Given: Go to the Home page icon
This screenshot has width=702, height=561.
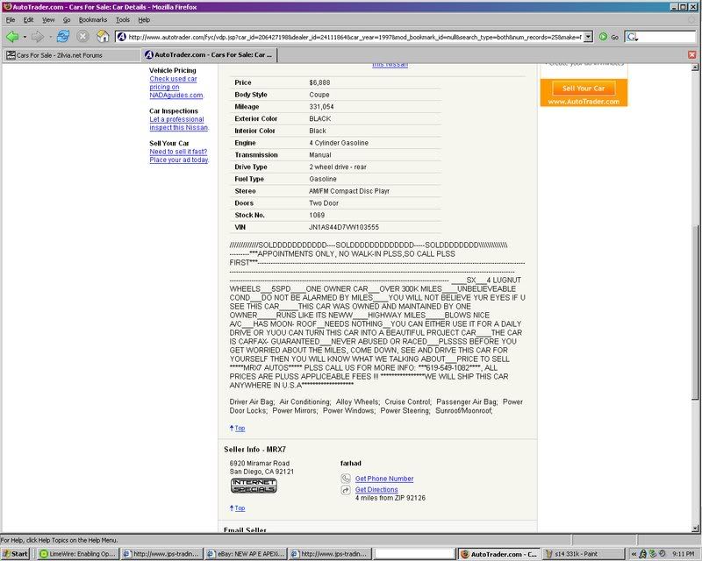Looking at the screenshot, I should 103,37.
